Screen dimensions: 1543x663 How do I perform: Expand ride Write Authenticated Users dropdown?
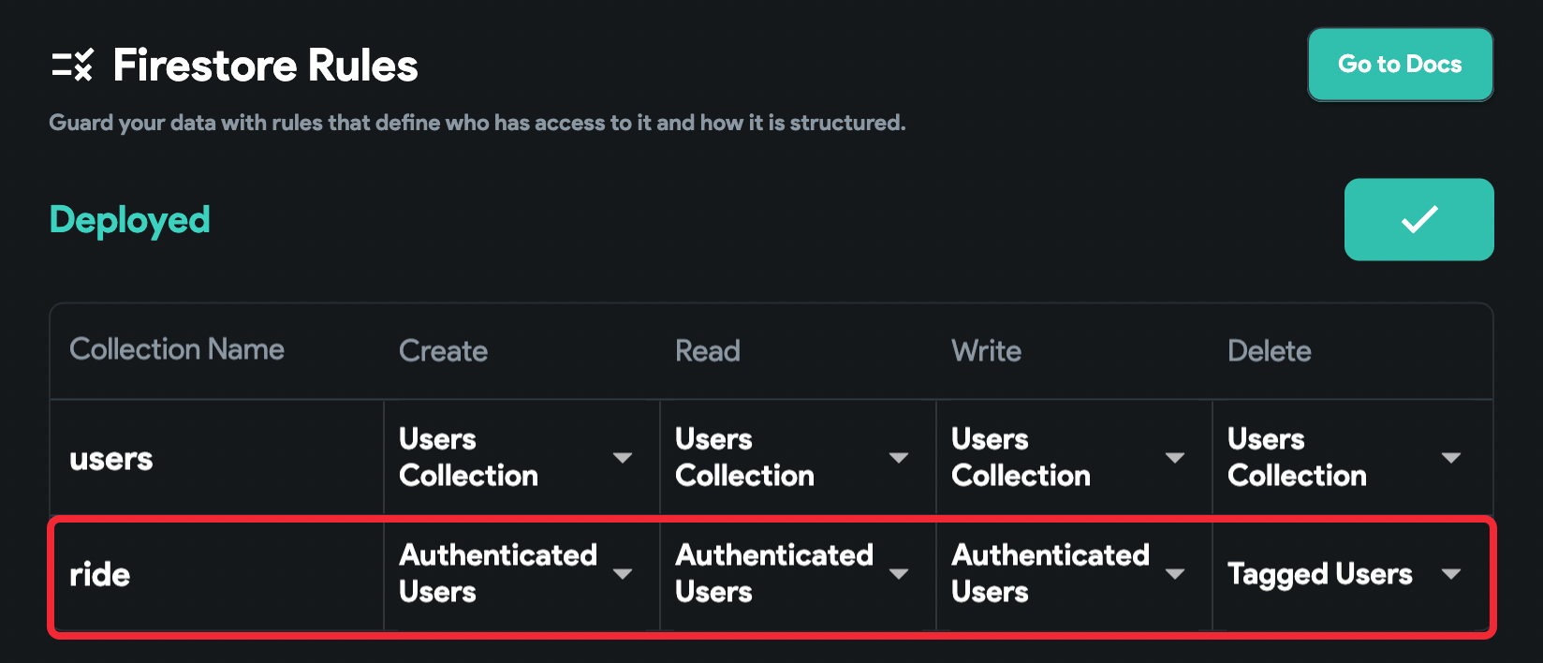[1074, 573]
